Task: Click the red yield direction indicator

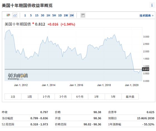Action: coord(33,23)
